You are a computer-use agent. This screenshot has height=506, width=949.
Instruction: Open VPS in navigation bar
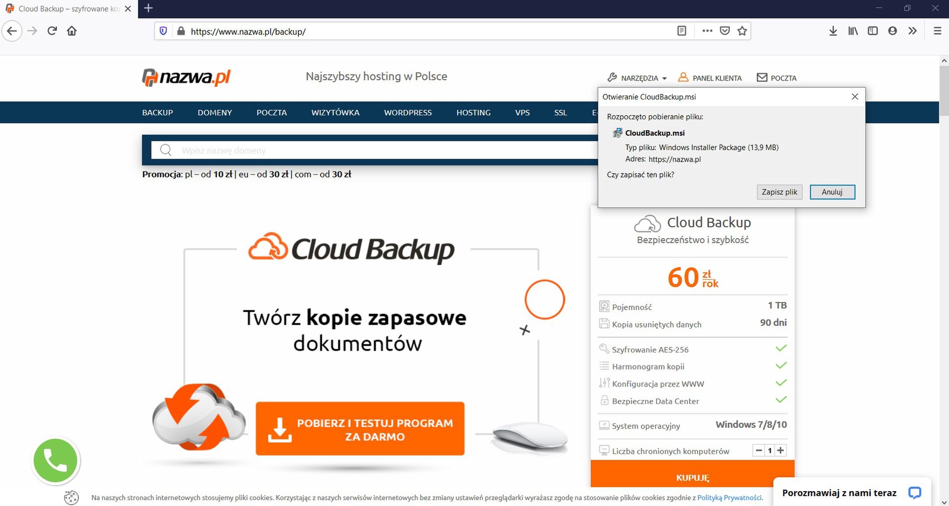point(522,113)
